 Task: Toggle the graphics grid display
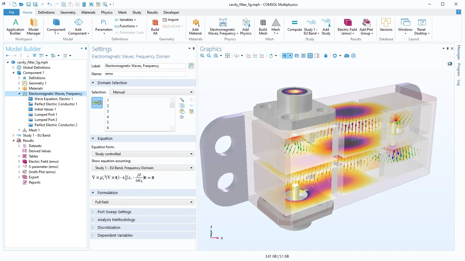[303, 56]
